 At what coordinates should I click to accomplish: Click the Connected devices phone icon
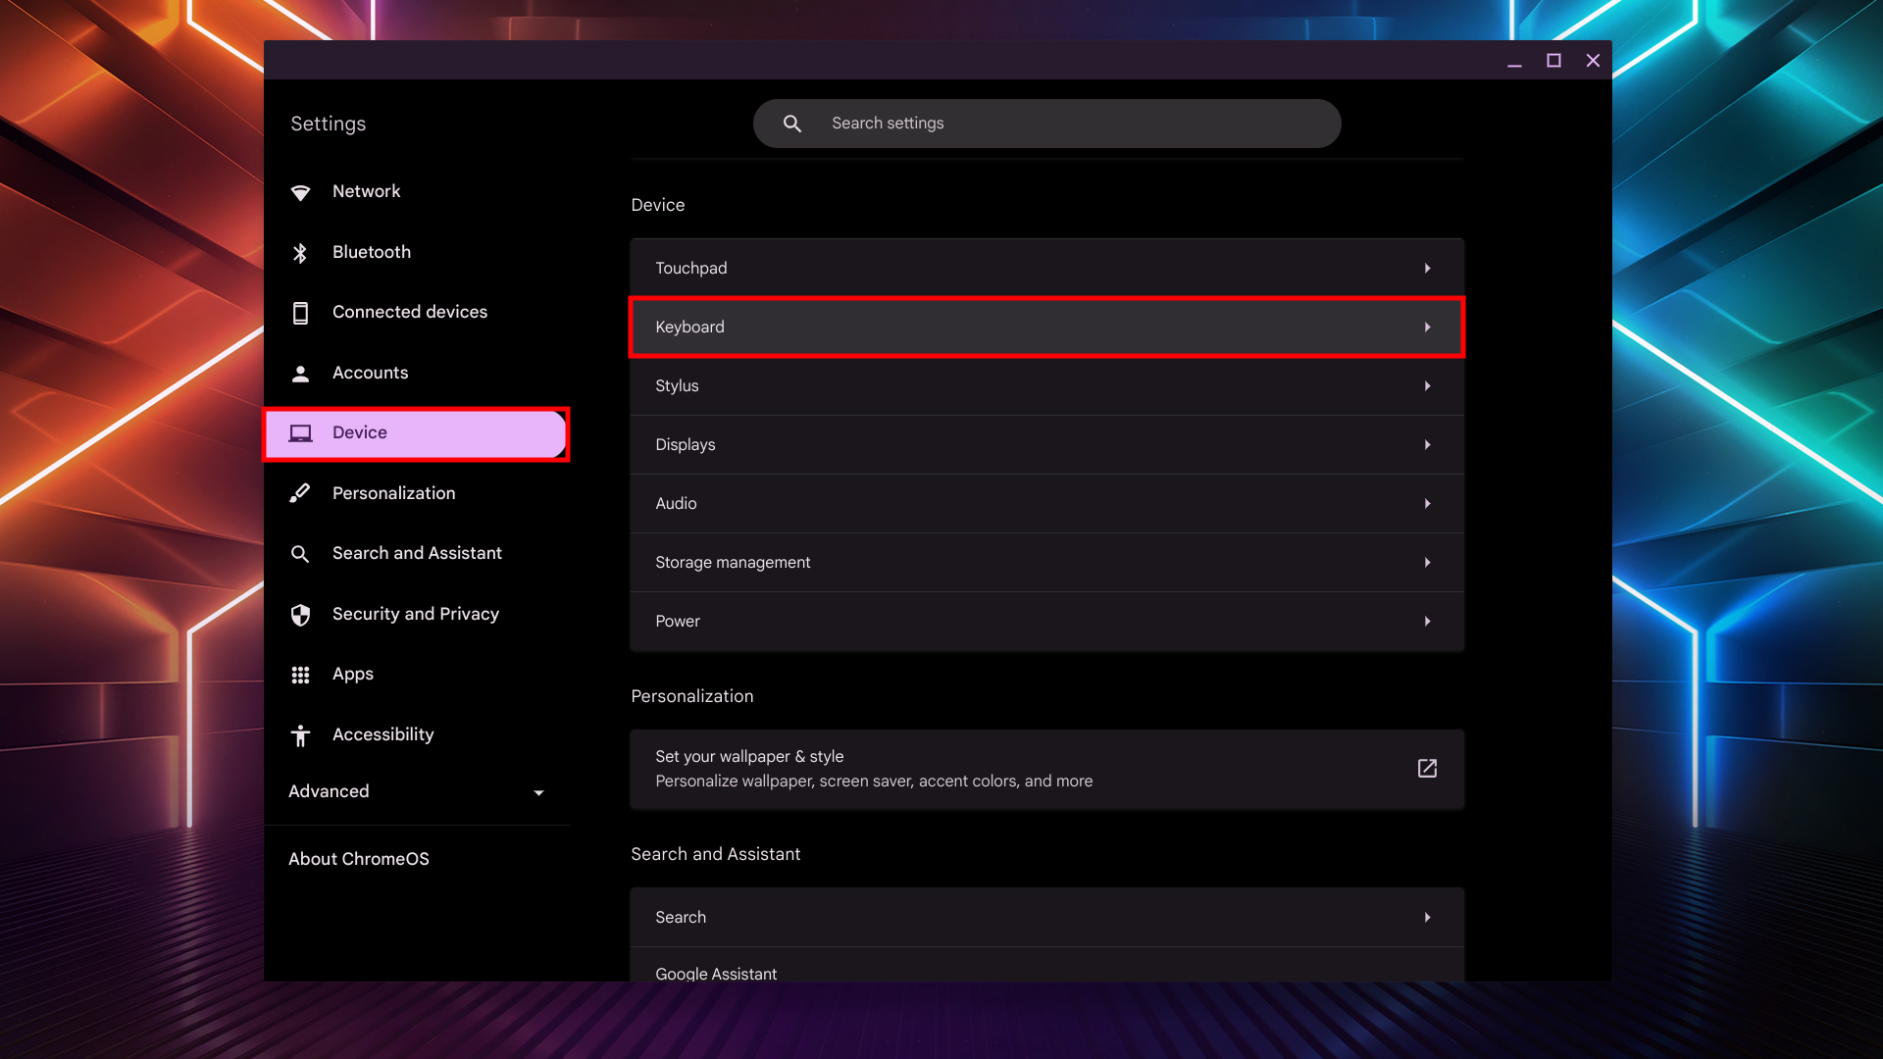[x=300, y=312]
